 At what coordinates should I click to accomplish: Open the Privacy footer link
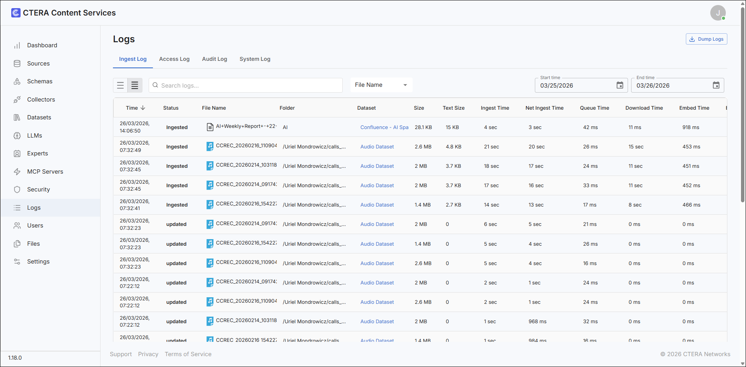tap(148, 354)
